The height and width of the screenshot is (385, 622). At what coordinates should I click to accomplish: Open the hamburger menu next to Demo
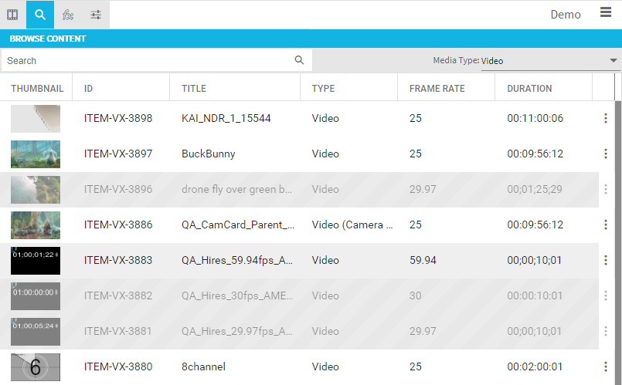(x=606, y=12)
